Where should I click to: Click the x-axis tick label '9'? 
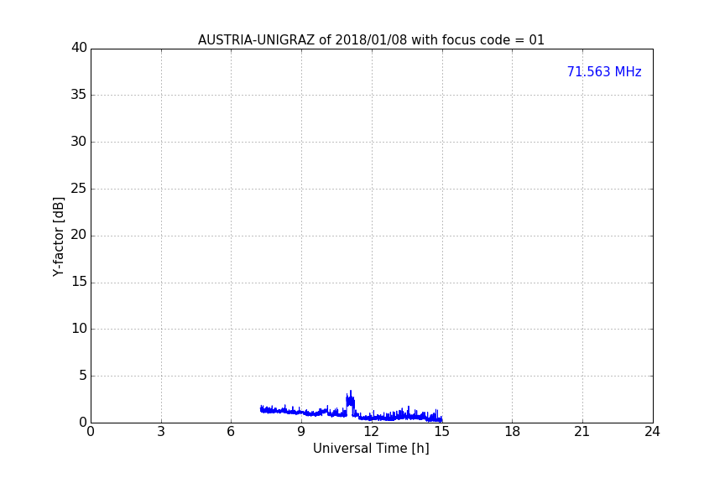[x=301, y=432]
